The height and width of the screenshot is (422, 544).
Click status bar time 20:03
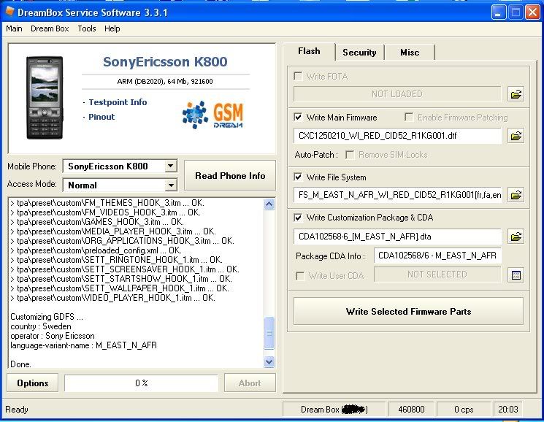pyautogui.click(x=508, y=410)
